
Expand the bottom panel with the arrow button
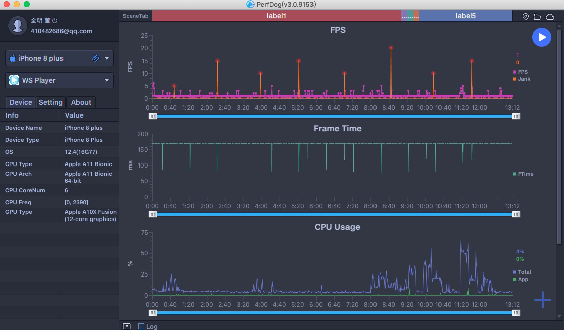click(x=126, y=326)
